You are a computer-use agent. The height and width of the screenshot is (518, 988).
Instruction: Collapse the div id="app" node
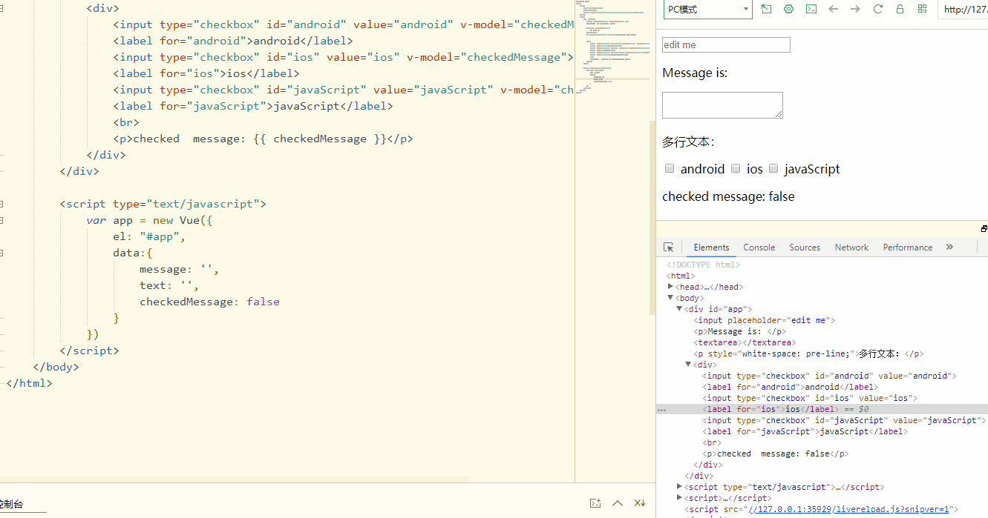point(679,308)
